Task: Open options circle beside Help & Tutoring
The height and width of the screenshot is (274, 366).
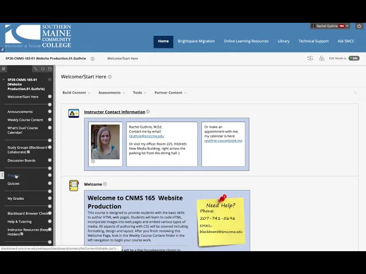Action: (x=50, y=221)
